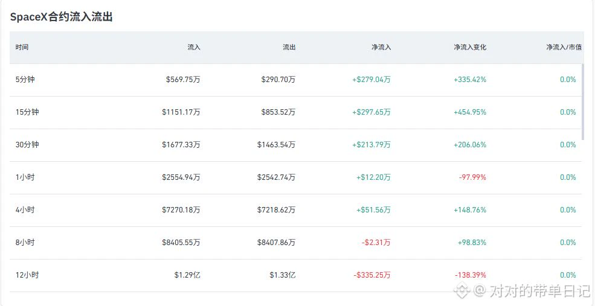Screen dimensions: 595x306
Task: Click outflow value $1.33亿
Action: pos(282,275)
